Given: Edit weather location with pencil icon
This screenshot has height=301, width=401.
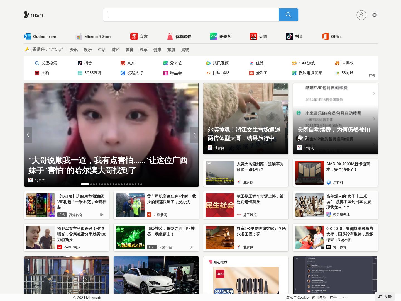Looking at the screenshot, I should (x=61, y=49).
